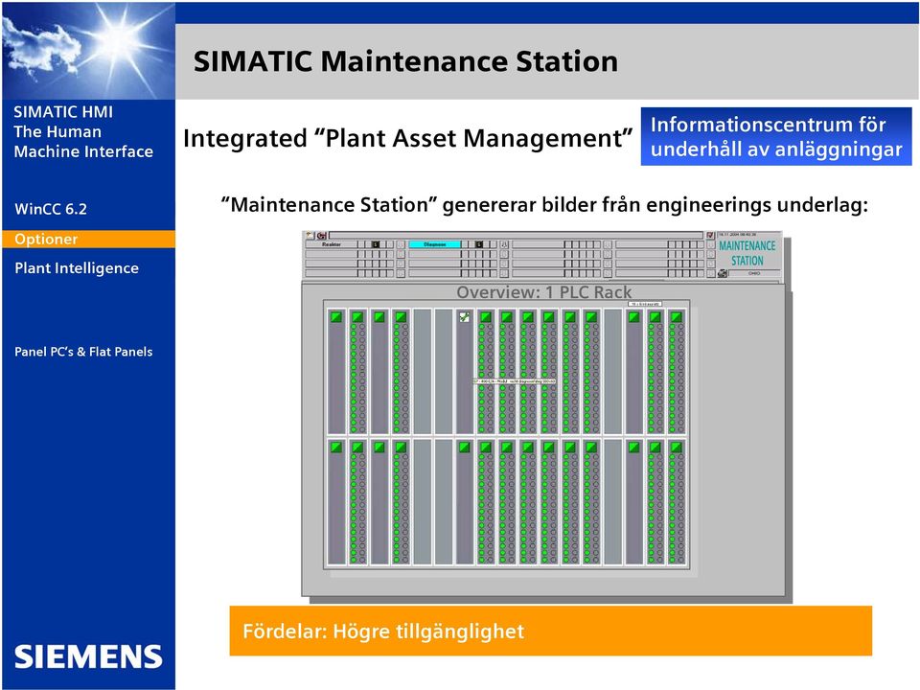Click the empty message bar atop the toolbar
The height and width of the screenshot is (690, 920).
pyautogui.click(x=516, y=236)
